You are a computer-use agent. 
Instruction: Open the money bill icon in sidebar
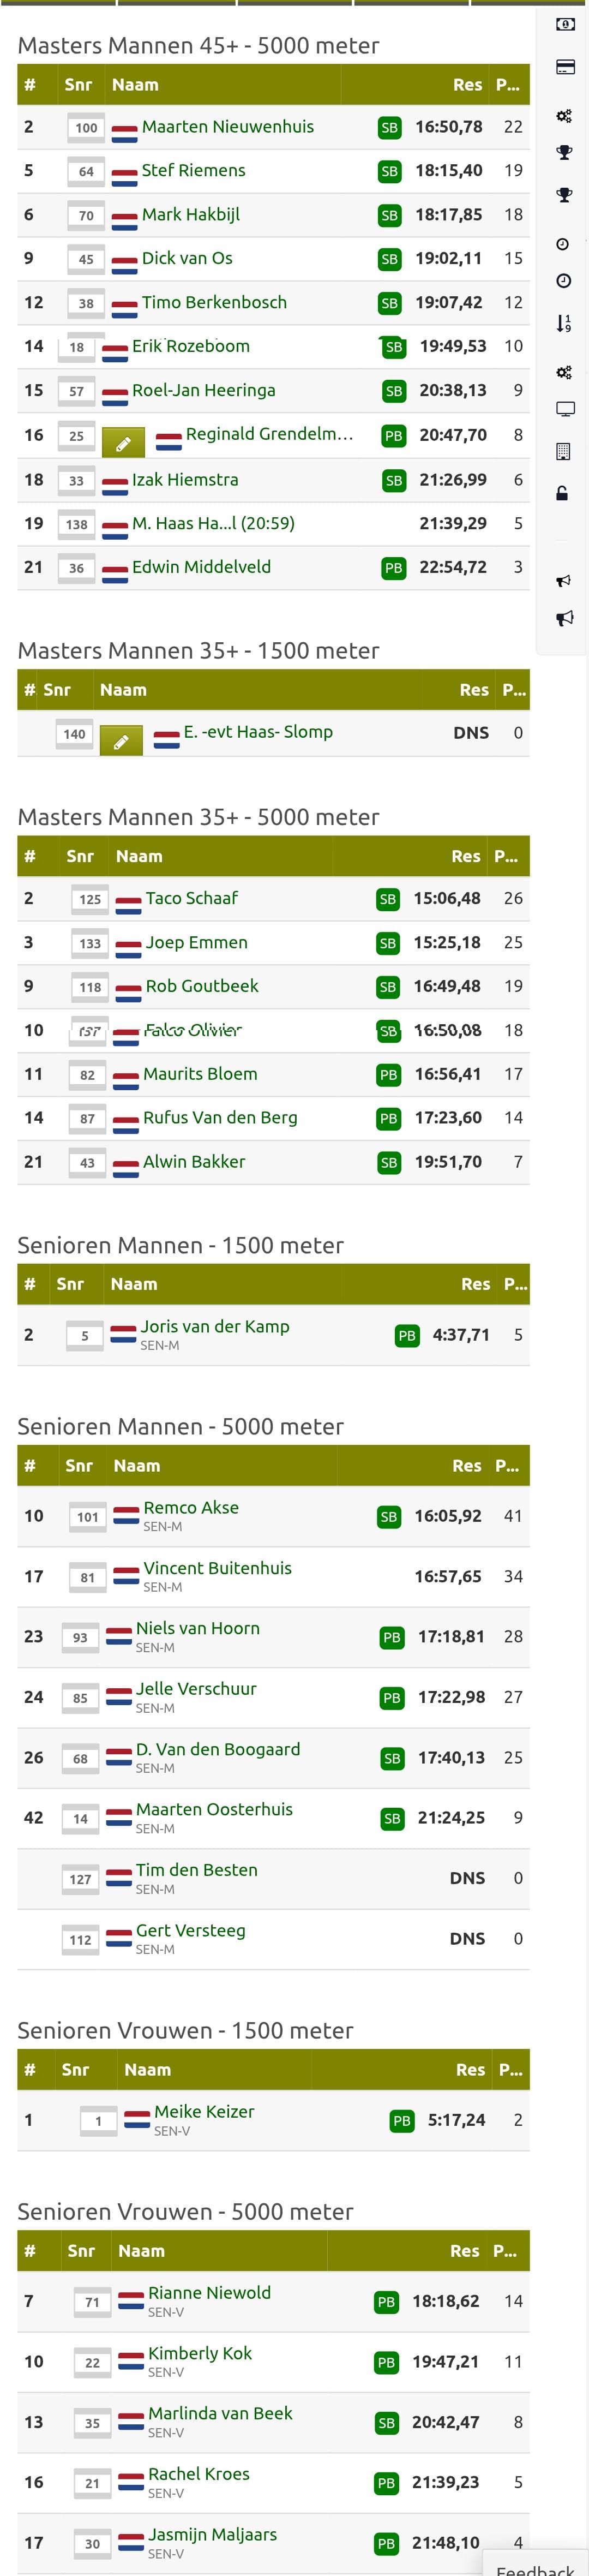[565, 24]
